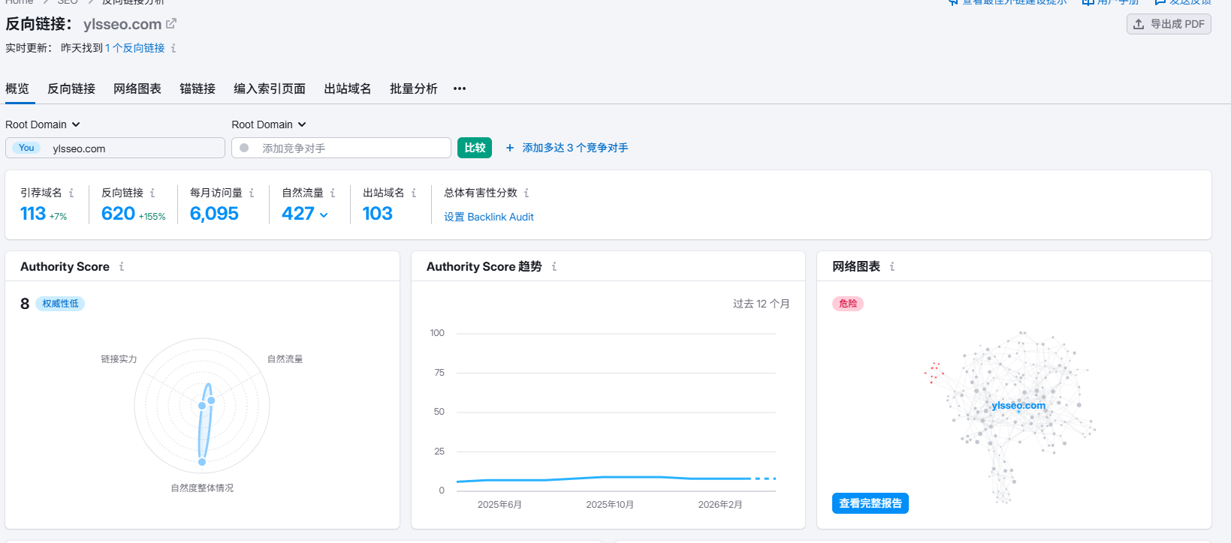Click the 自然度整体情况 radar label
This screenshot has width=1231, height=543.
(x=202, y=488)
